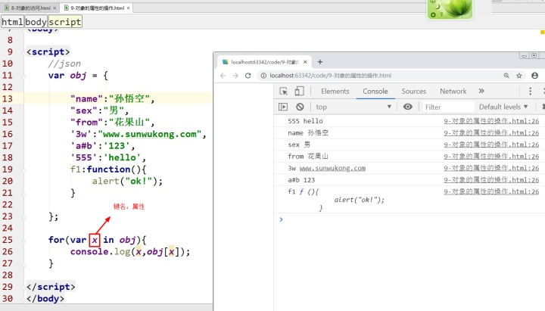Screen dimensions: 545x311
Task: Open the top context dropdown
Action: click(x=353, y=107)
